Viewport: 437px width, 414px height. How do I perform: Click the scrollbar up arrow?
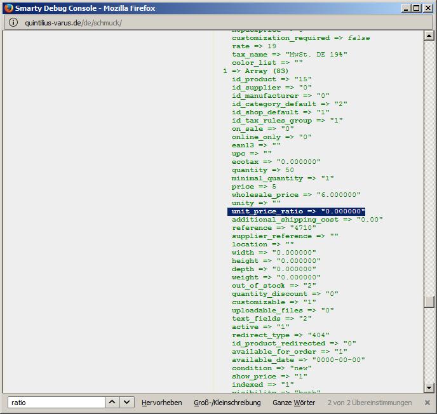429,36
